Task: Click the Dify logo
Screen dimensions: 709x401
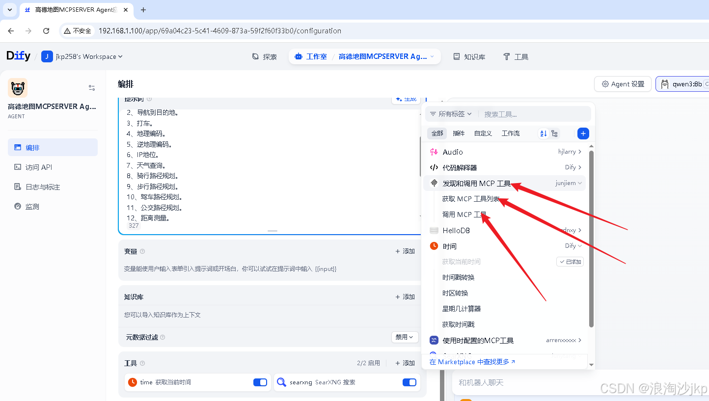Action: point(18,56)
